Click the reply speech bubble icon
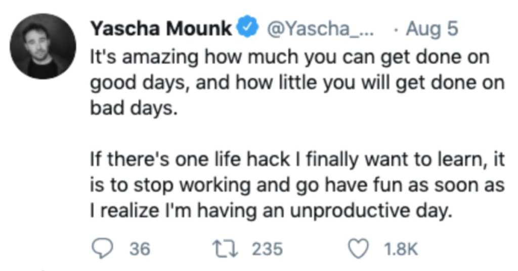The height and width of the screenshot is (271, 518). [102, 249]
